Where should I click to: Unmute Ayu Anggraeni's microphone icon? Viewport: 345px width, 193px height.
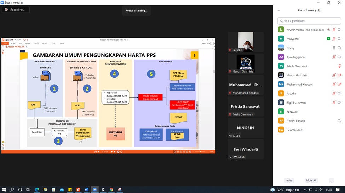[x=334, y=57]
